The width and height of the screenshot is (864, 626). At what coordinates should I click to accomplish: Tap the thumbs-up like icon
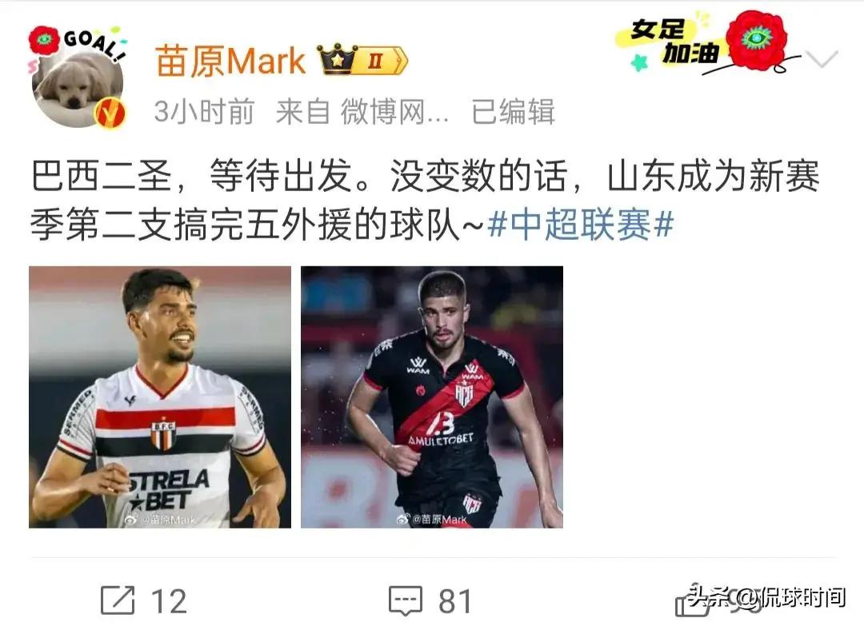click(x=693, y=601)
